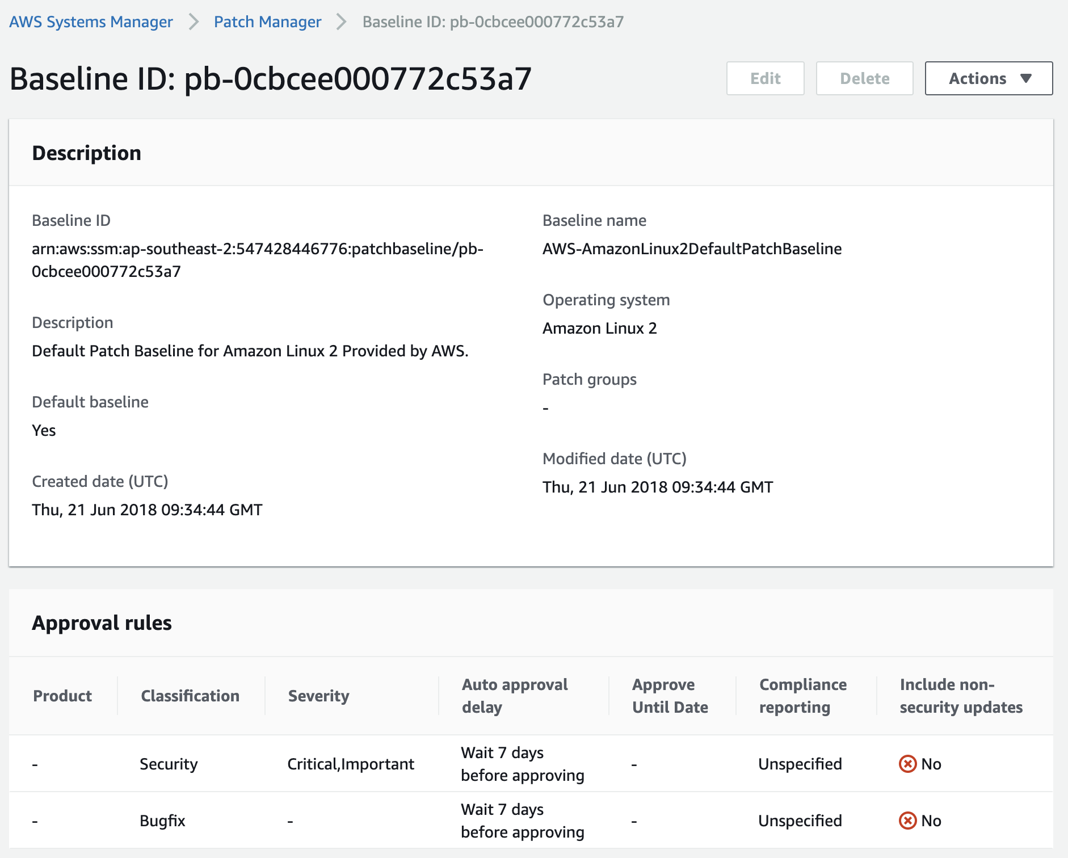
Task: Click the Approve Until Date column header
Action: tap(670, 696)
